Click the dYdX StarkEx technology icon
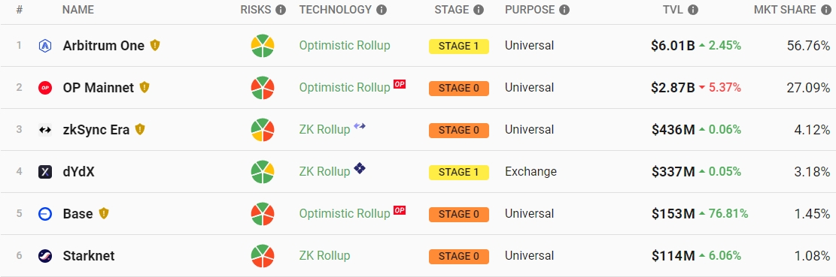Image resolution: width=836 pixels, height=277 pixels. coord(360,169)
